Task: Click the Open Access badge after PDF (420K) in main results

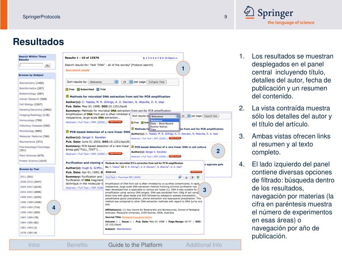Action: pos(115,154)
